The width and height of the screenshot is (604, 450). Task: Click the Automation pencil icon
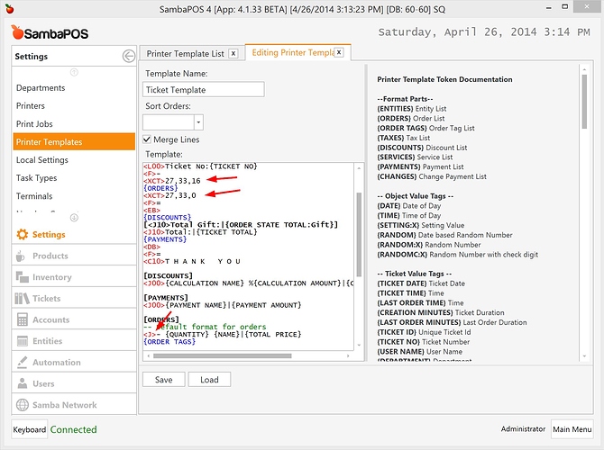click(x=23, y=363)
